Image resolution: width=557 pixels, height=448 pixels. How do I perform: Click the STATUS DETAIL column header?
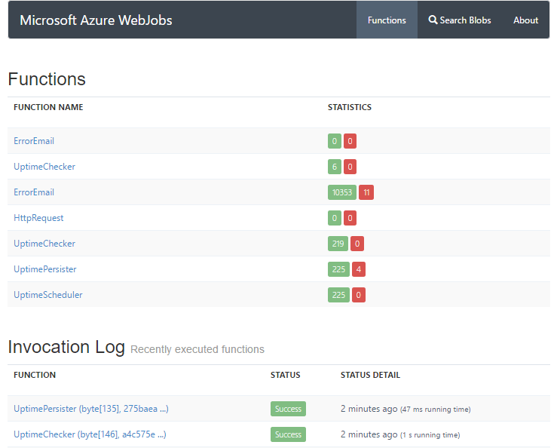[370, 375]
